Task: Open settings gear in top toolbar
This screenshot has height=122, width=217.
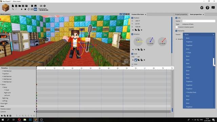Action: tap(44, 6)
